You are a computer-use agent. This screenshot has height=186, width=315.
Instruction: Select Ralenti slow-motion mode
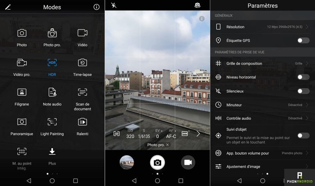click(x=82, y=122)
